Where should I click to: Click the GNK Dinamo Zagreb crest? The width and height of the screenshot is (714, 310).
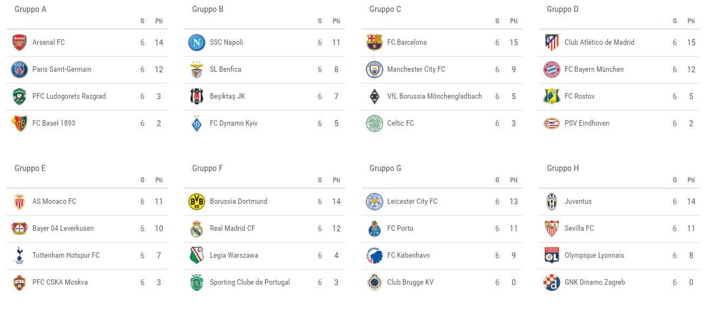click(551, 283)
